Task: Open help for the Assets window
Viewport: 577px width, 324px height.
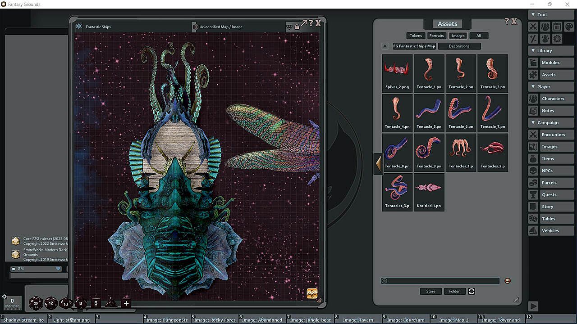Action: 507,21
